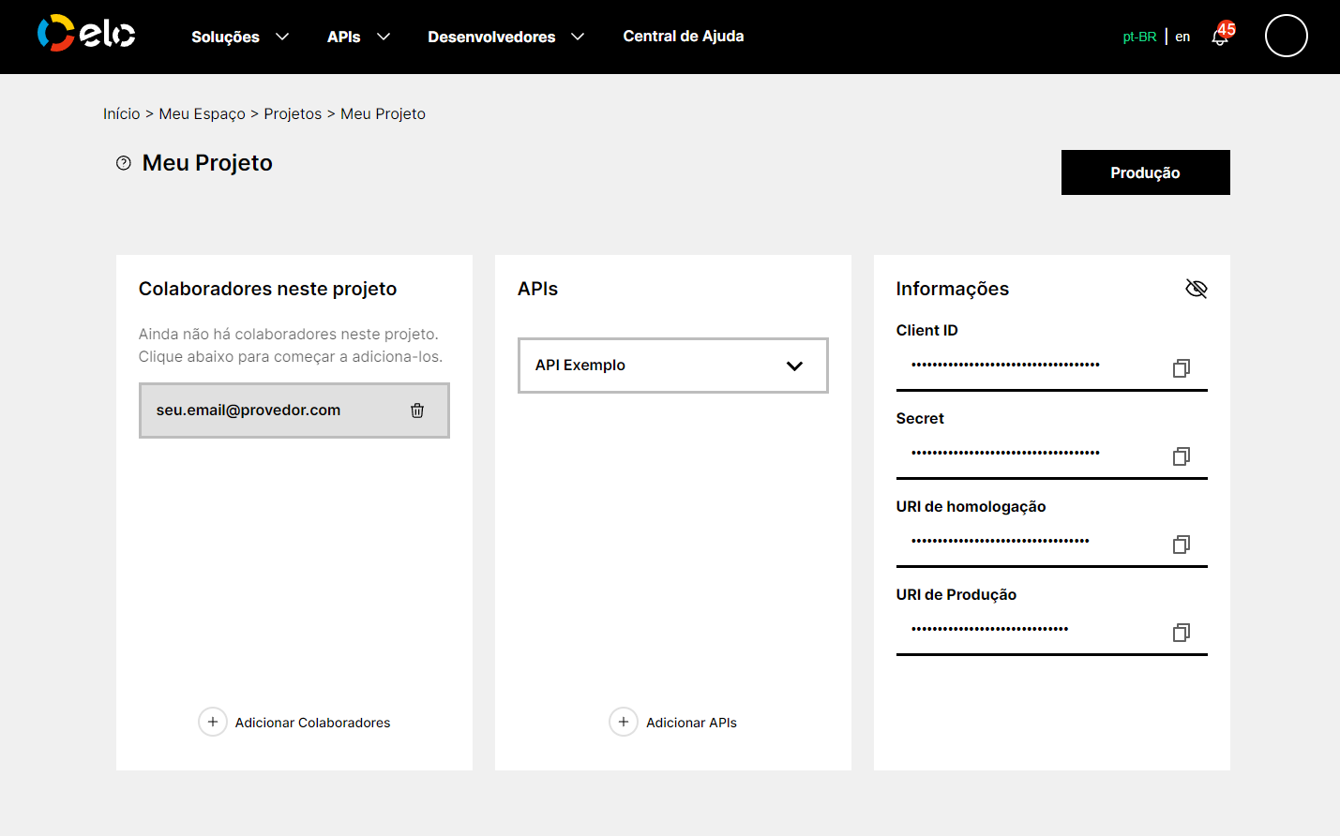Delete the seu.email@provedor.com collaborator
This screenshot has width=1340, height=836.
417,410
